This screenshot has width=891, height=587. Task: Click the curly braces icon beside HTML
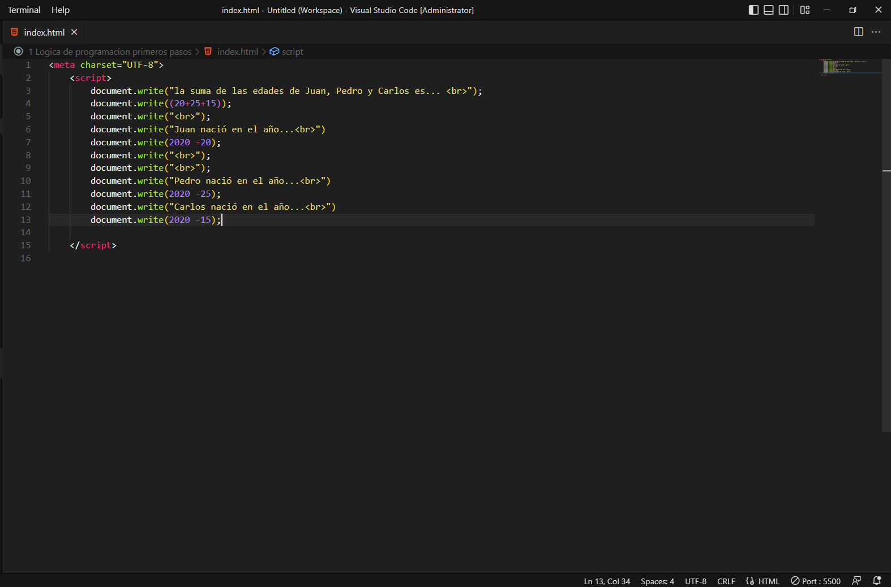[x=750, y=581]
